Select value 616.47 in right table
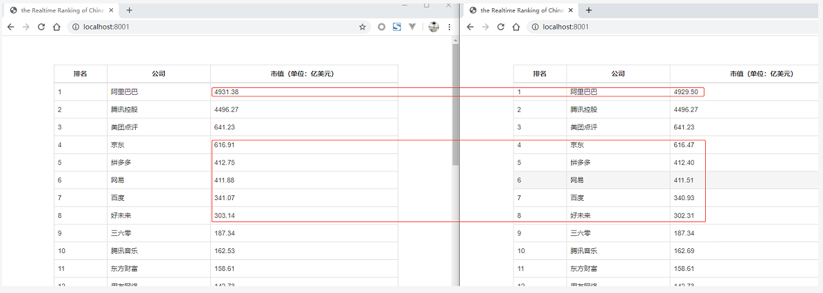The width and height of the screenshot is (823, 293). 684,144
